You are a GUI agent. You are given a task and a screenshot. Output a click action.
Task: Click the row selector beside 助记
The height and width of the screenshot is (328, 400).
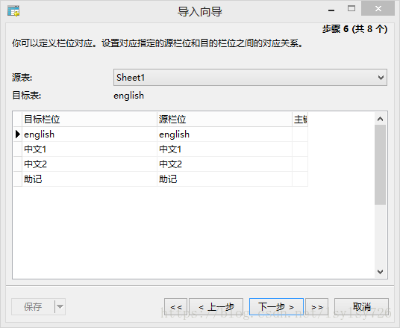click(x=18, y=179)
